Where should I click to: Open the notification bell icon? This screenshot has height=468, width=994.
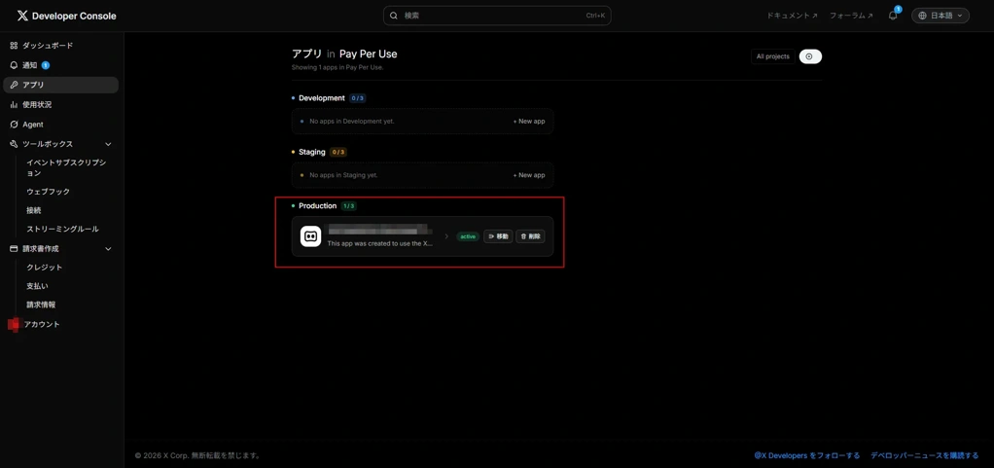tap(893, 16)
